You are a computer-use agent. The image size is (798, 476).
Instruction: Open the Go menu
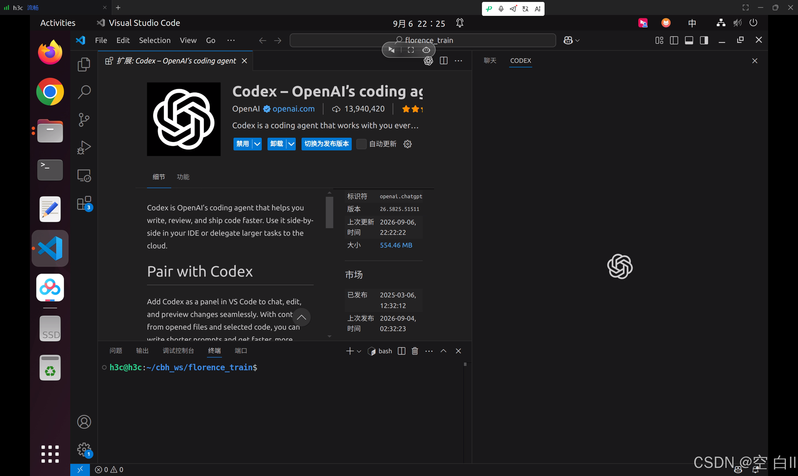210,40
